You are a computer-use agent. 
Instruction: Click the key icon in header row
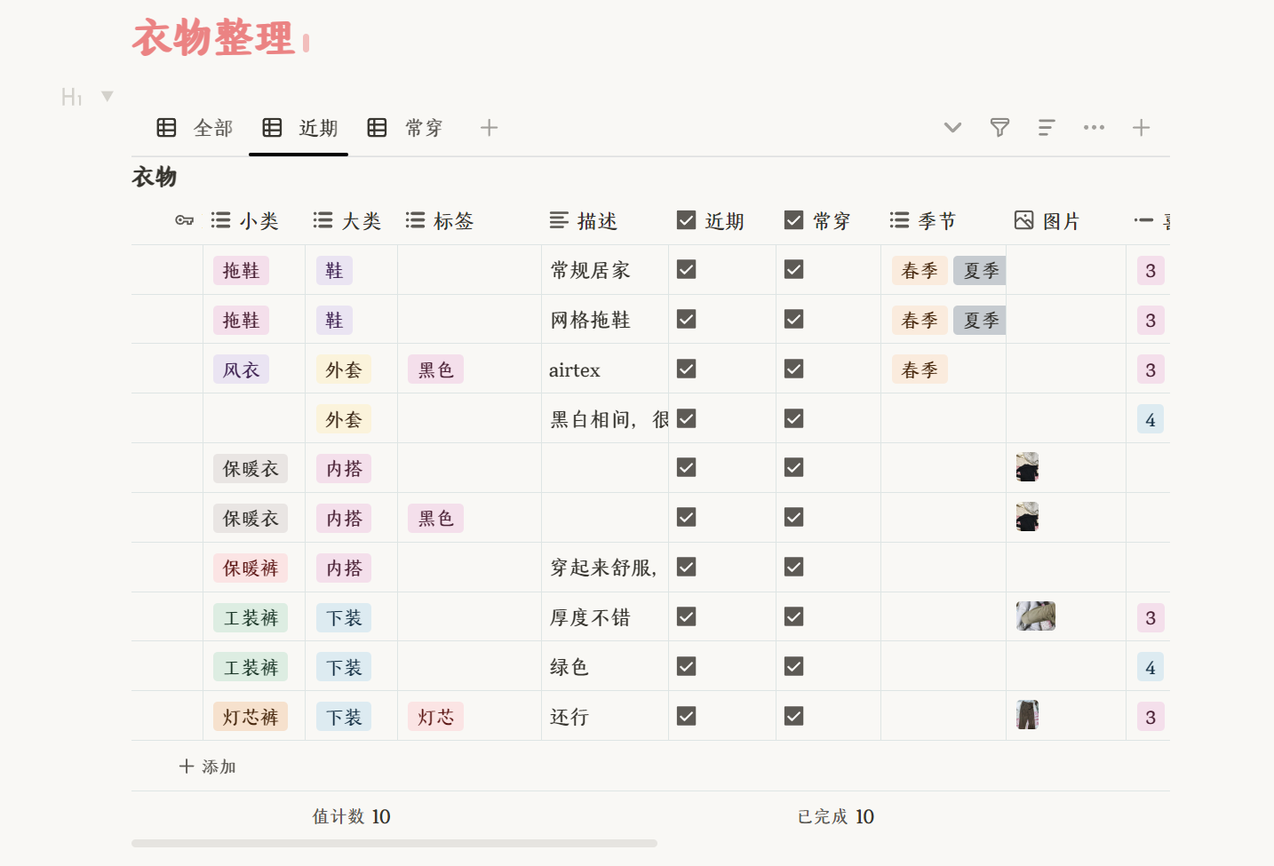[x=184, y=220]
